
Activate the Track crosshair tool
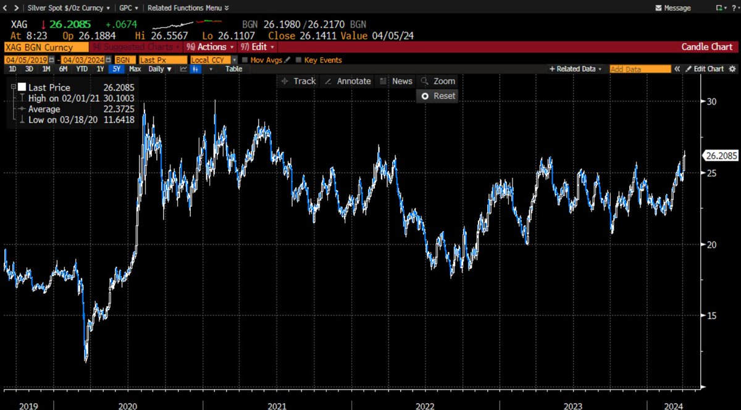298,81
